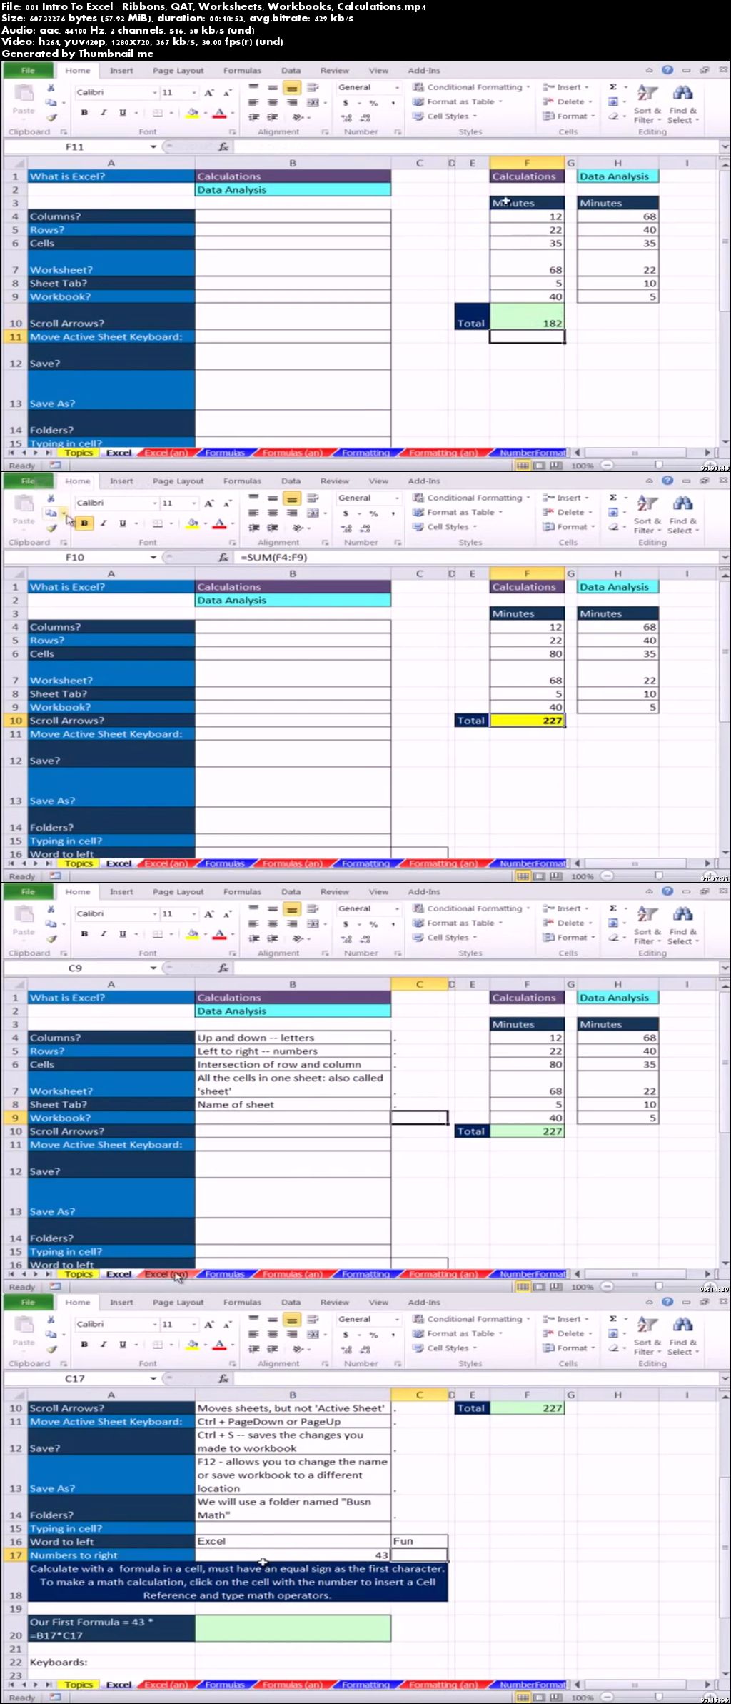Click Increase Indent in the Name Box F11 frame
731x1704 pixels.
pyautogui.click(x=273, y=117)
